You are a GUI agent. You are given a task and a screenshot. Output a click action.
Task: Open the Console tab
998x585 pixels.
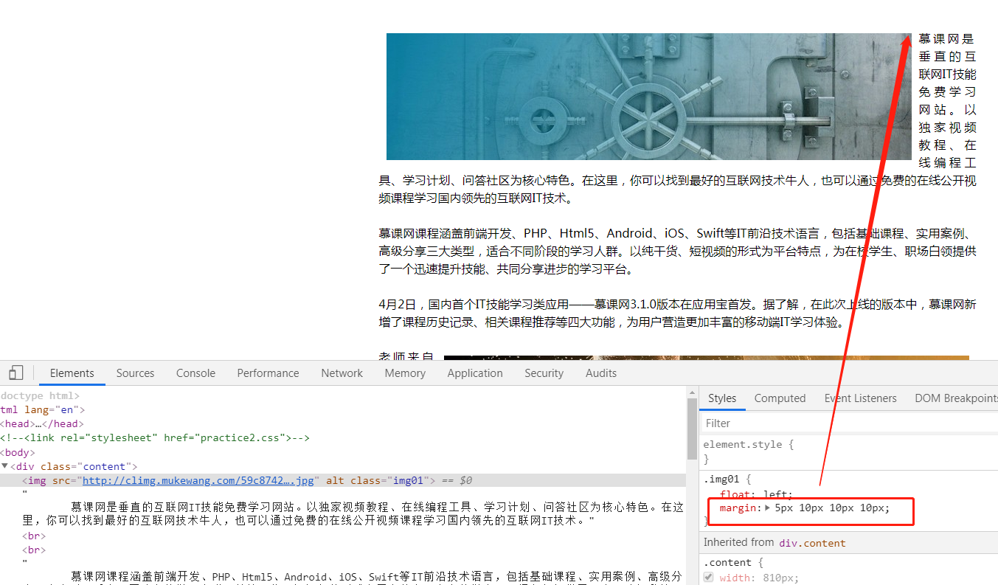point(196,373)
